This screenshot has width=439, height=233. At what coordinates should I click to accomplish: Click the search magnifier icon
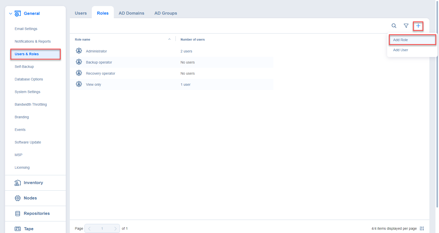pyautogui.click(x=394, y=26)
